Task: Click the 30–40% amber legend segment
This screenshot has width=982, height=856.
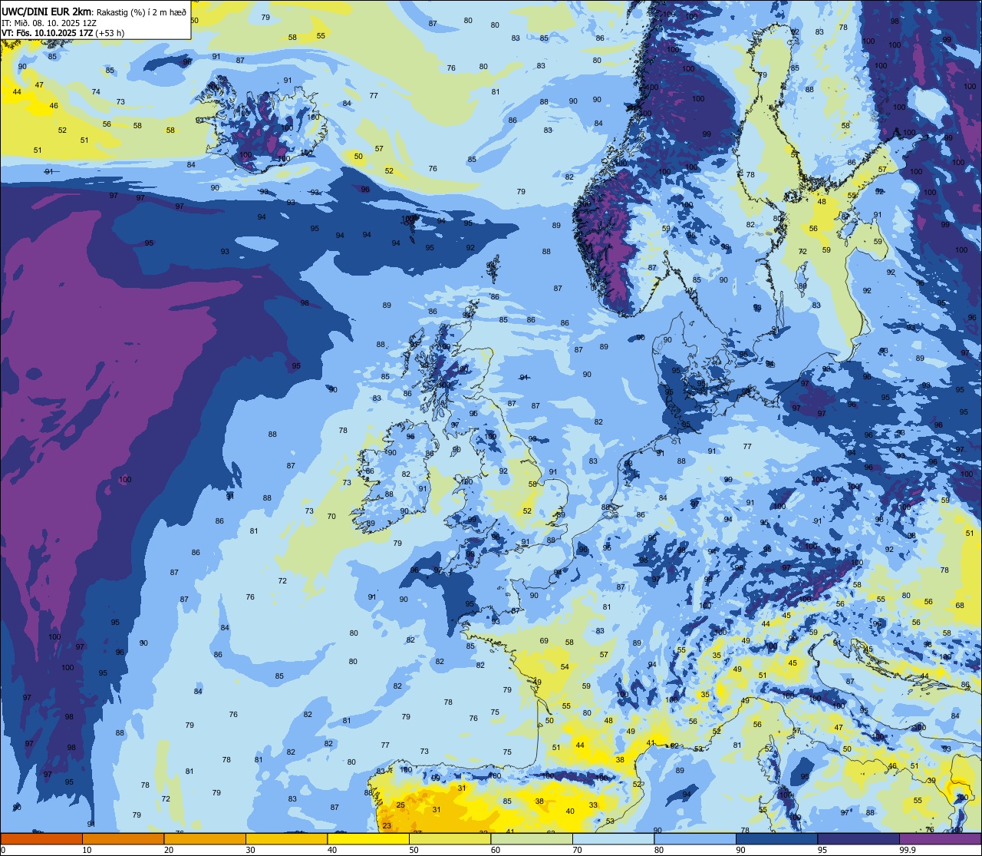Action: click(286, 839)
